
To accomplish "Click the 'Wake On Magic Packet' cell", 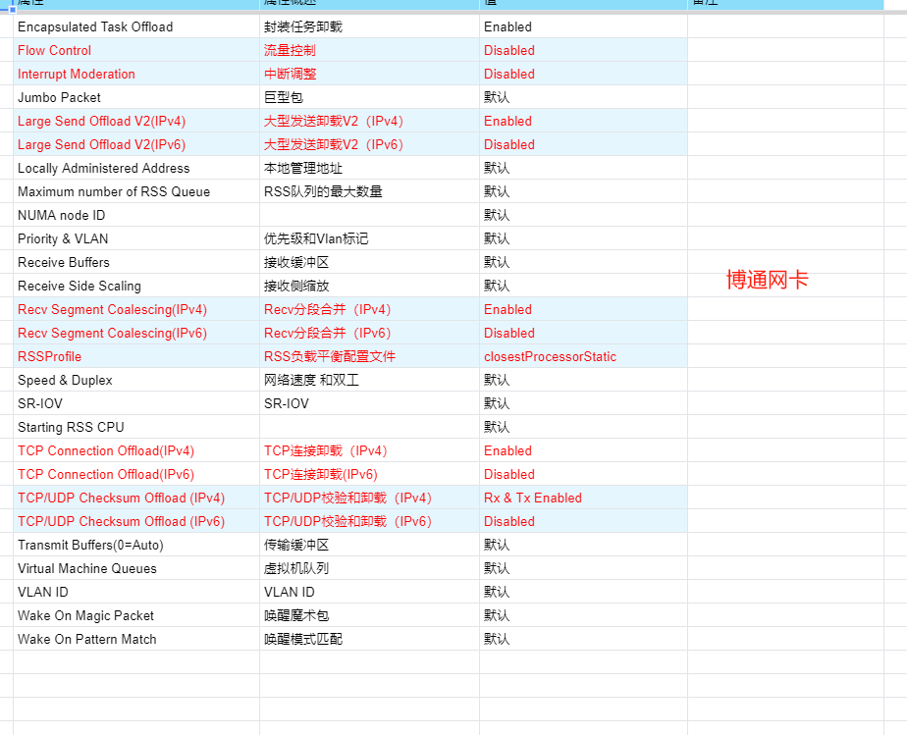I will coord(136,615).
